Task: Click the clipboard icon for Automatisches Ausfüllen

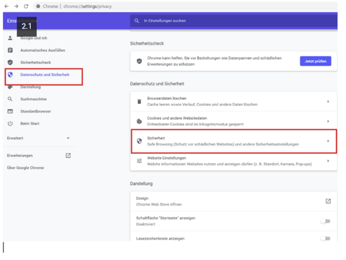Action: [x=10, y=50]
